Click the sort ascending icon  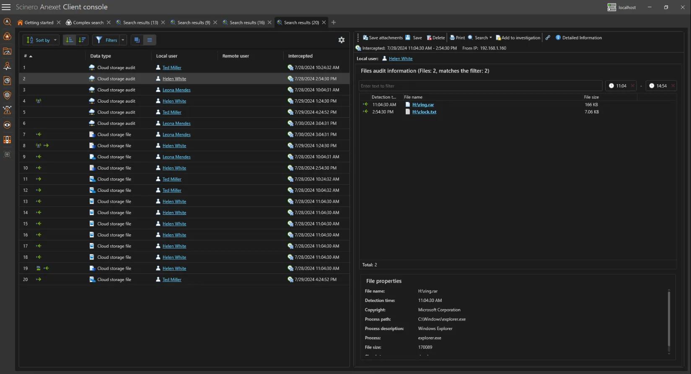click(x=70, y=40)
